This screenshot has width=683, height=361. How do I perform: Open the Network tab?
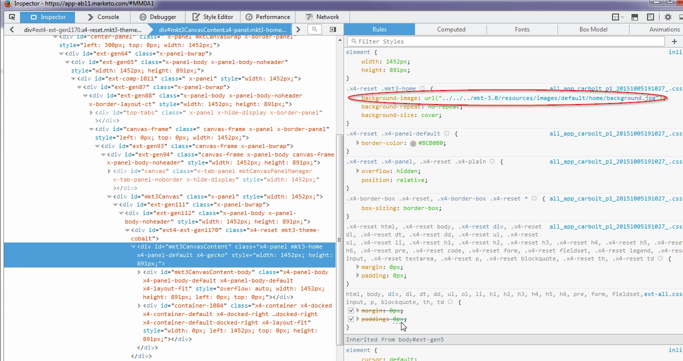click(x=322, y=17)
